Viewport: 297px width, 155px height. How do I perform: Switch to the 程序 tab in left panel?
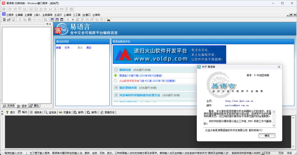pos(22,106)
